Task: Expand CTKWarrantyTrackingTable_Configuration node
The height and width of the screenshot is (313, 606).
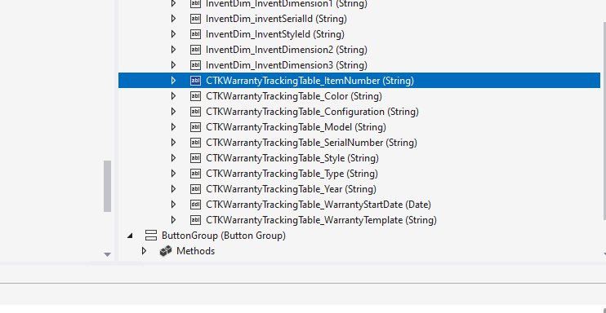Action: click(x=173, y=112)
